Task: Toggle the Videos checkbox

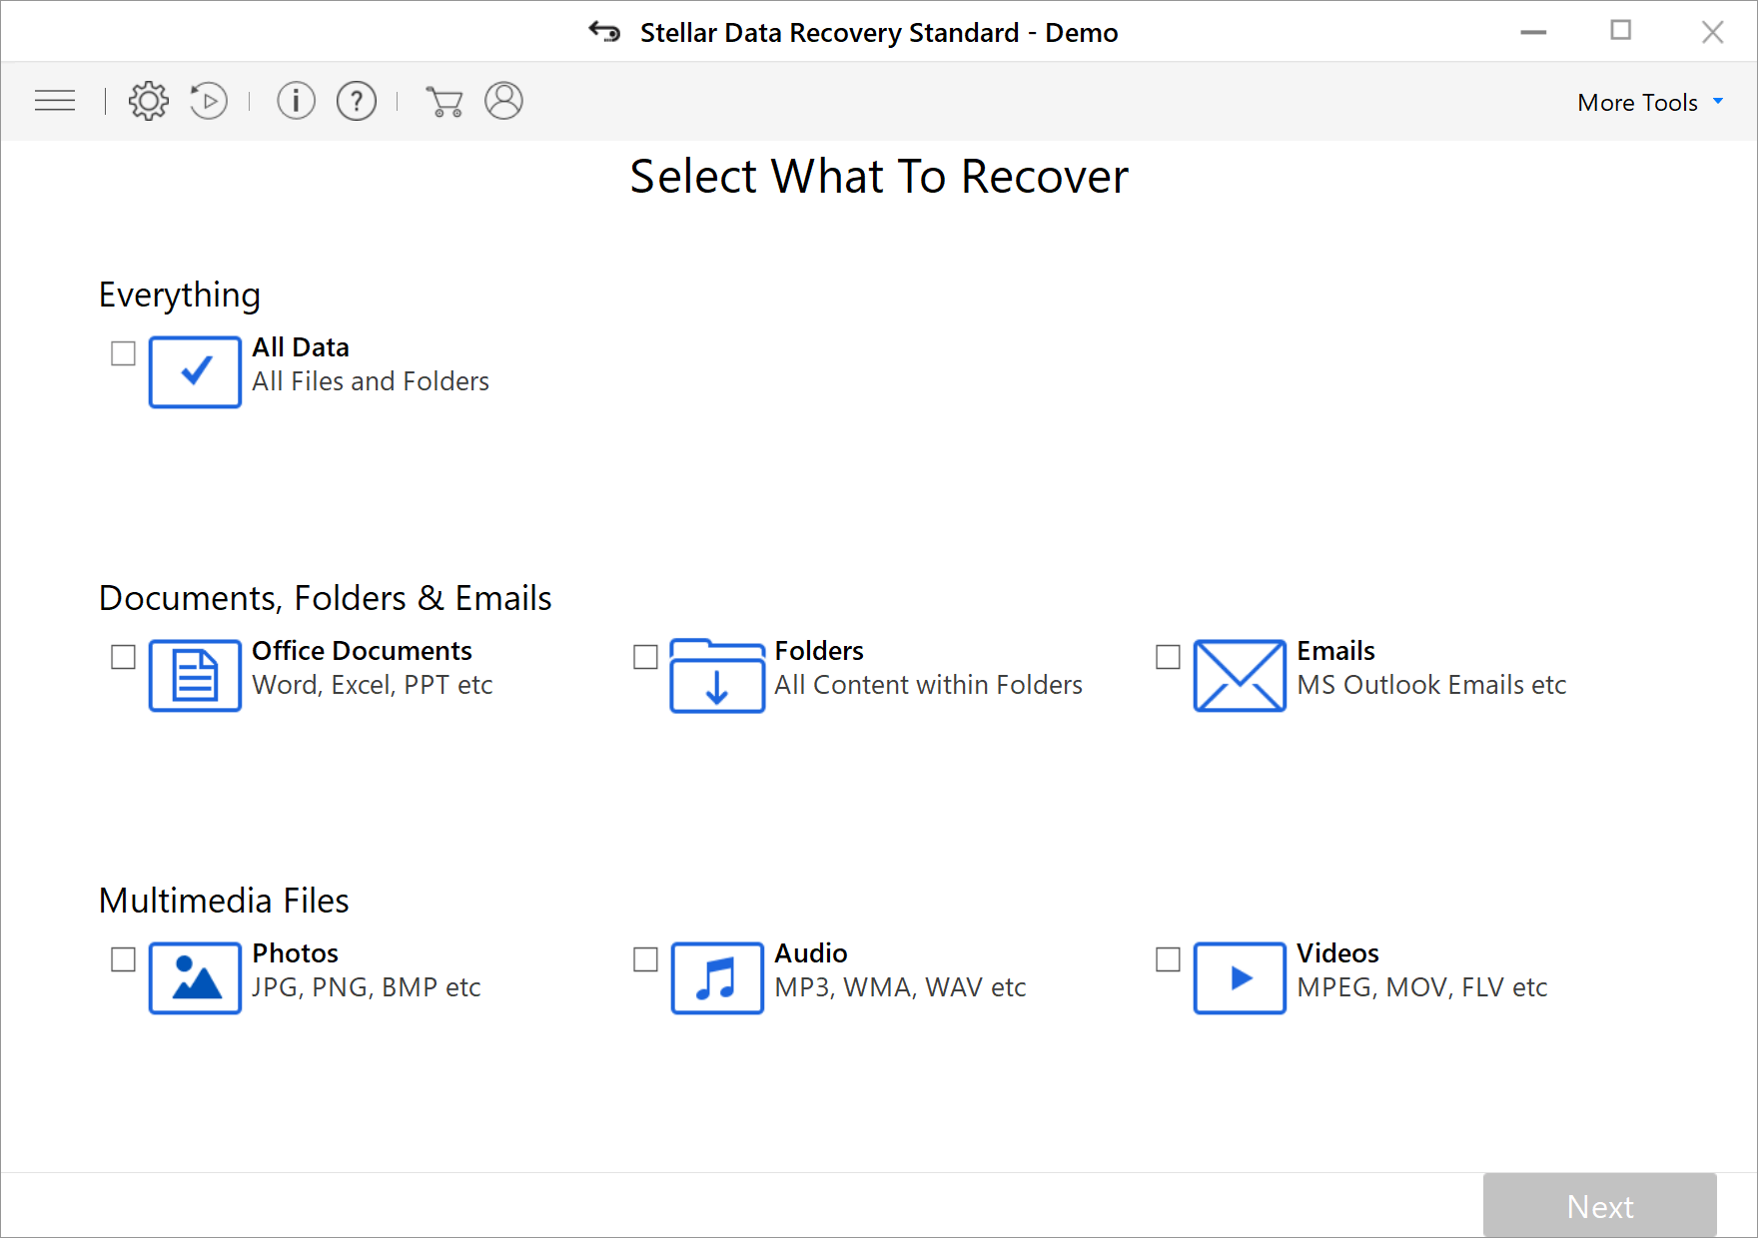Action: (1168, 959)
